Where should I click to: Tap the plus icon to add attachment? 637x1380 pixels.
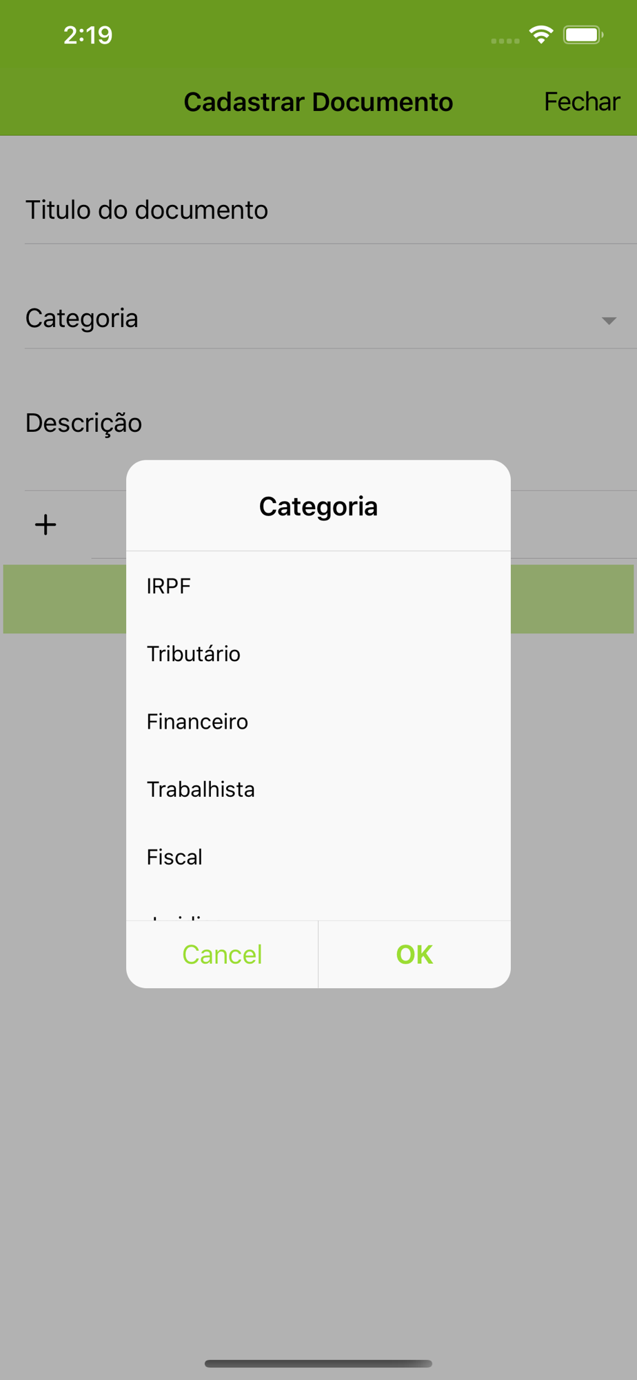coord(45,525)
